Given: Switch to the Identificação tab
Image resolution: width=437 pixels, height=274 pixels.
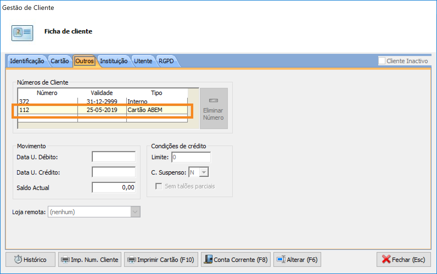Looking at the screenshot, I should pyautogui.click(x=27, y=61).
